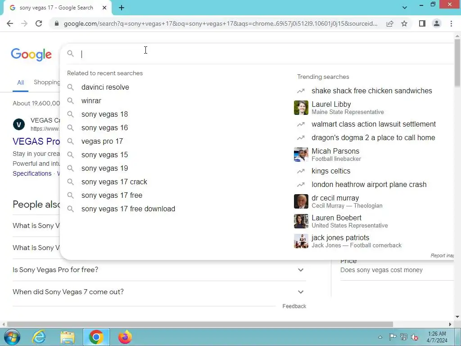Click the VEGAS site favicon in result
Image resolution: width=461 pixels, height=346 pixels.
19,124
